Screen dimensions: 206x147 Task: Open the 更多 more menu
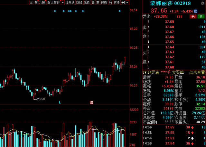(x=117, y=2)
